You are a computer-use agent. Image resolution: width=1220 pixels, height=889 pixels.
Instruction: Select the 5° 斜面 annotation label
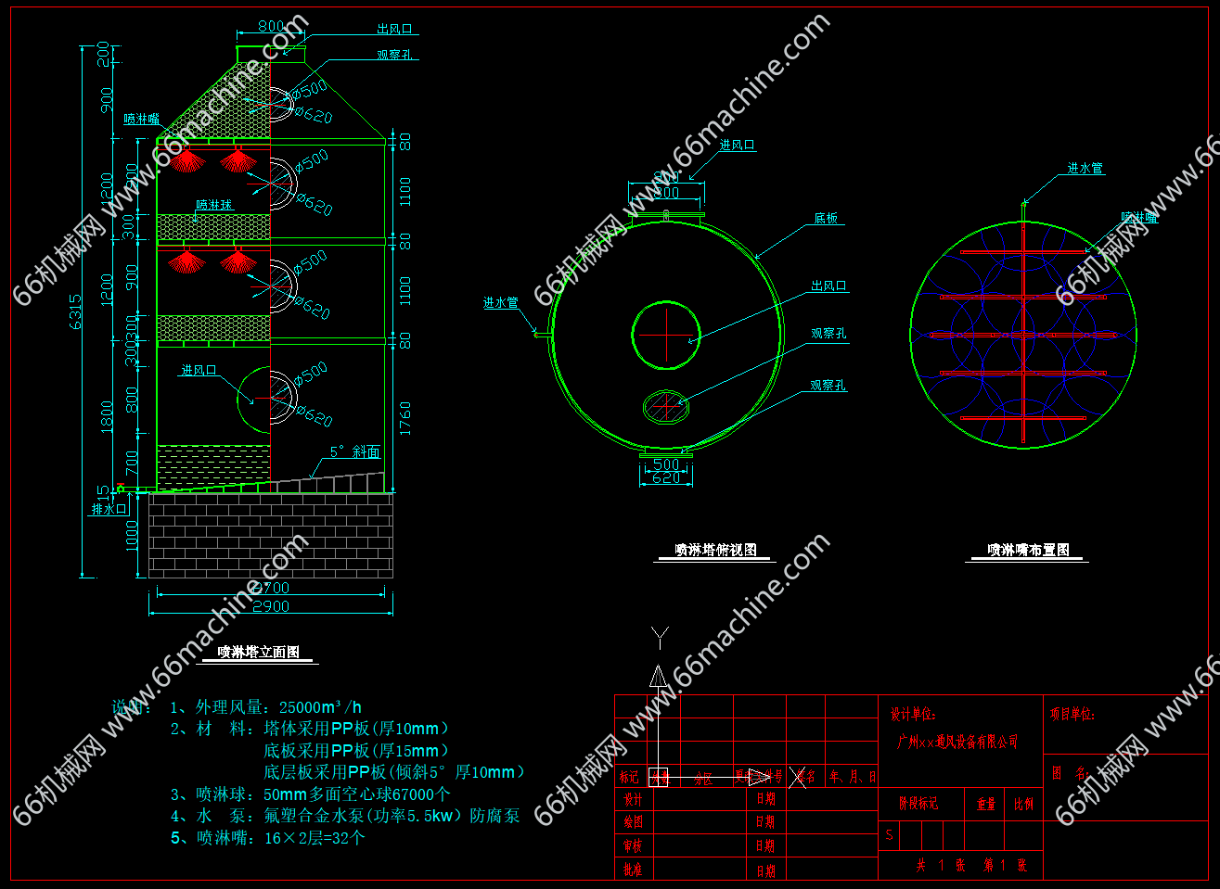pos(354,452)
